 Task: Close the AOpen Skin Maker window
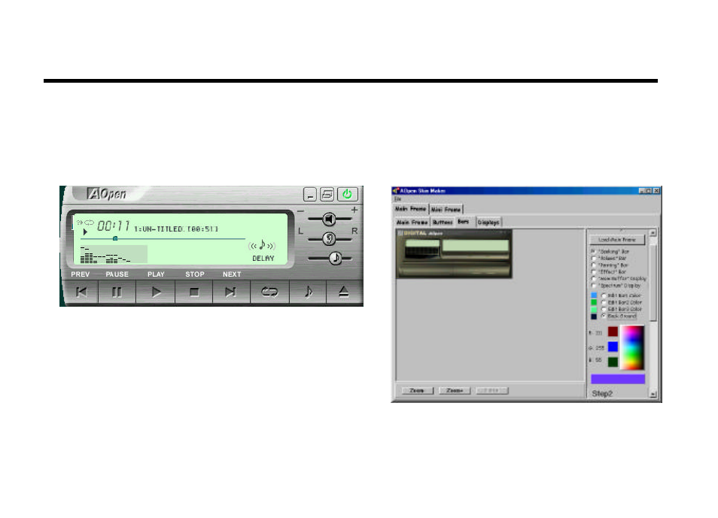[x=656, y=190]
